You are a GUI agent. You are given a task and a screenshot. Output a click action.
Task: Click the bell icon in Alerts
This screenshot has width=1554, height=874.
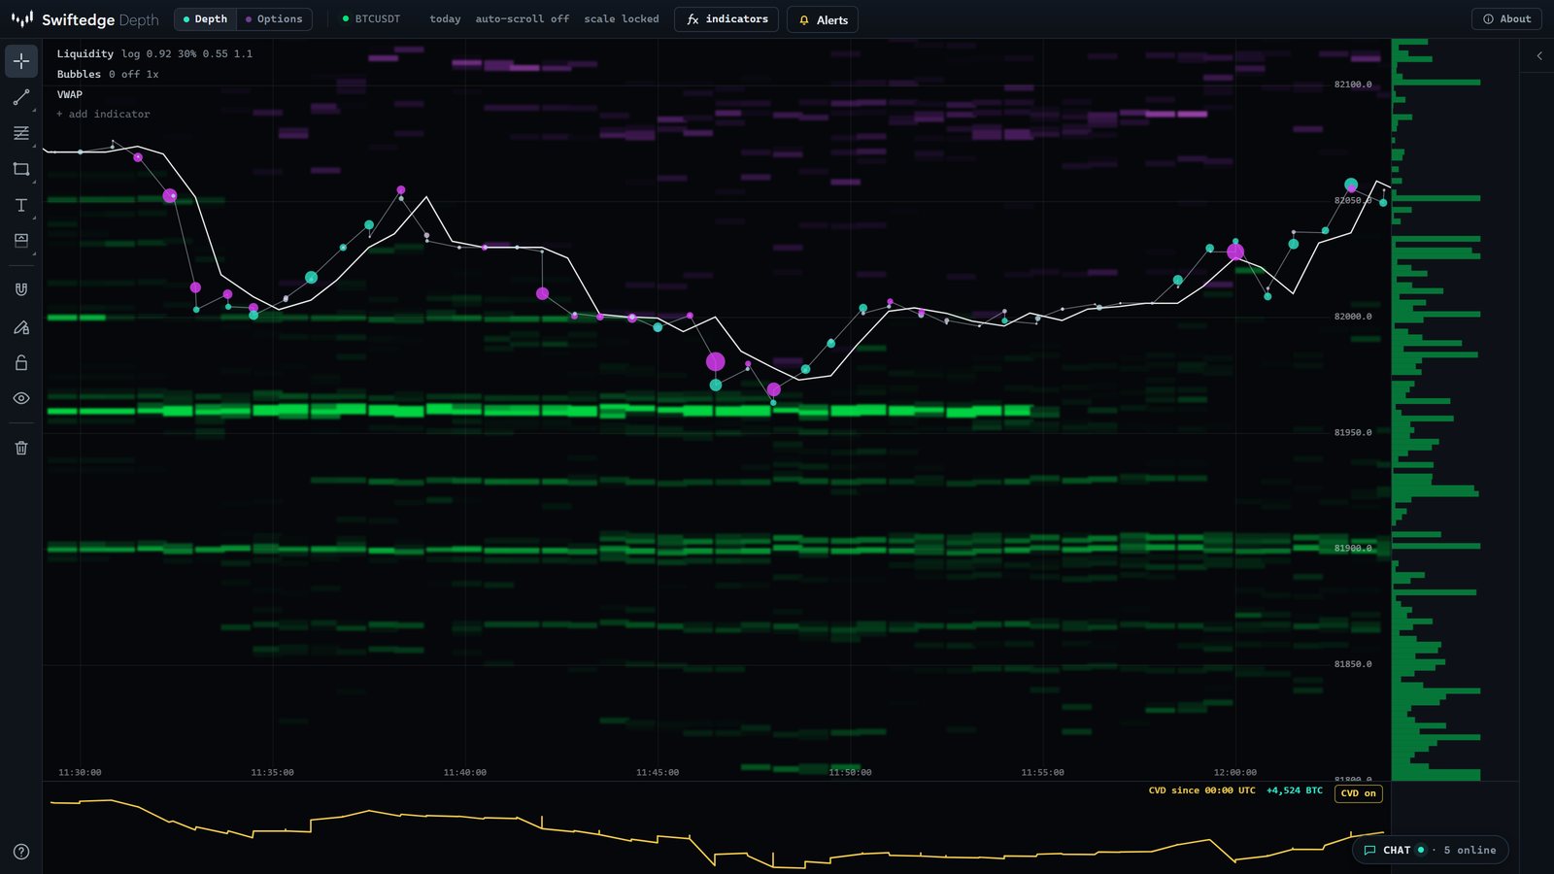coord(804,20)
